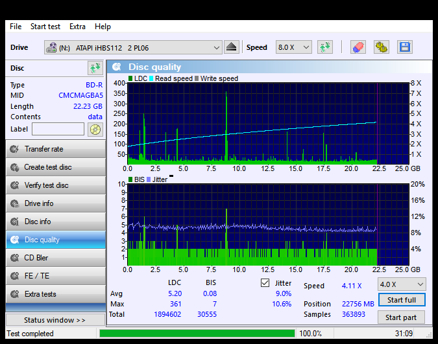Image resolution: width=438 pixels, height=344 pixels.
Task: Click the Samples value 363893
Action: (x=354, y=314)
